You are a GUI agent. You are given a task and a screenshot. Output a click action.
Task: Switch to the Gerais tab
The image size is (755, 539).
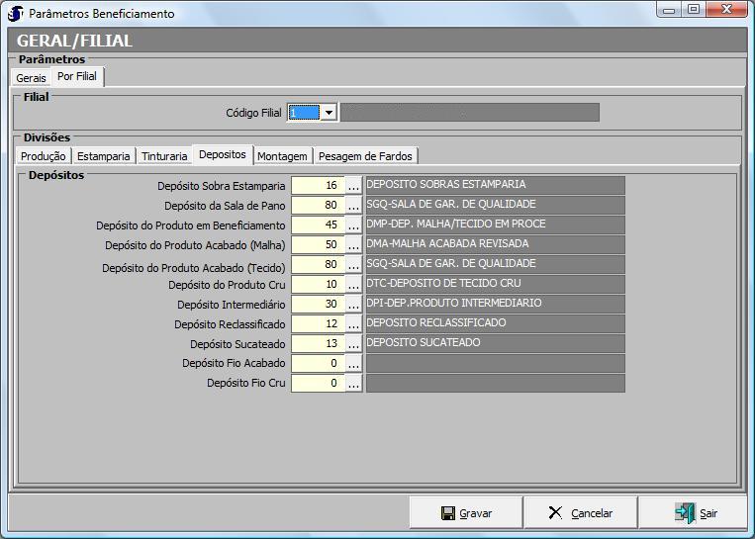31,78
